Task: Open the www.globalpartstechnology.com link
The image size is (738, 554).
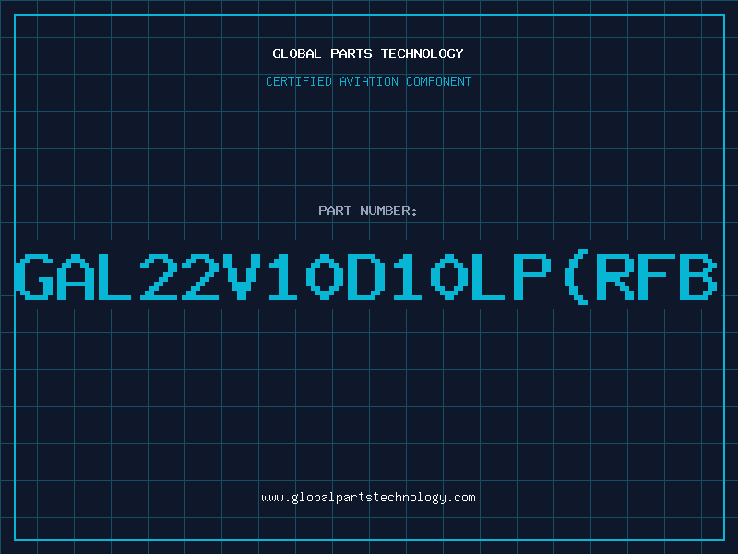Action: (x=368, y=498)
